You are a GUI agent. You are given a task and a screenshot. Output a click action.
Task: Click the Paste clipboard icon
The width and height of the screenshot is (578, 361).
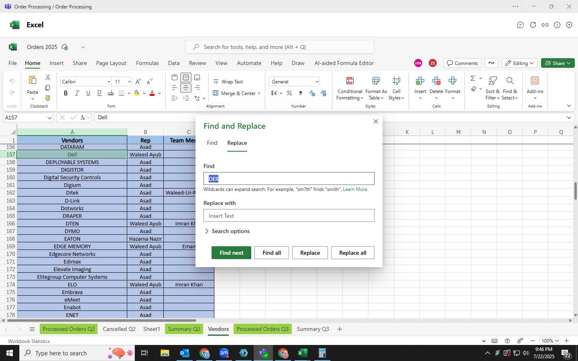tap(33, 80)
